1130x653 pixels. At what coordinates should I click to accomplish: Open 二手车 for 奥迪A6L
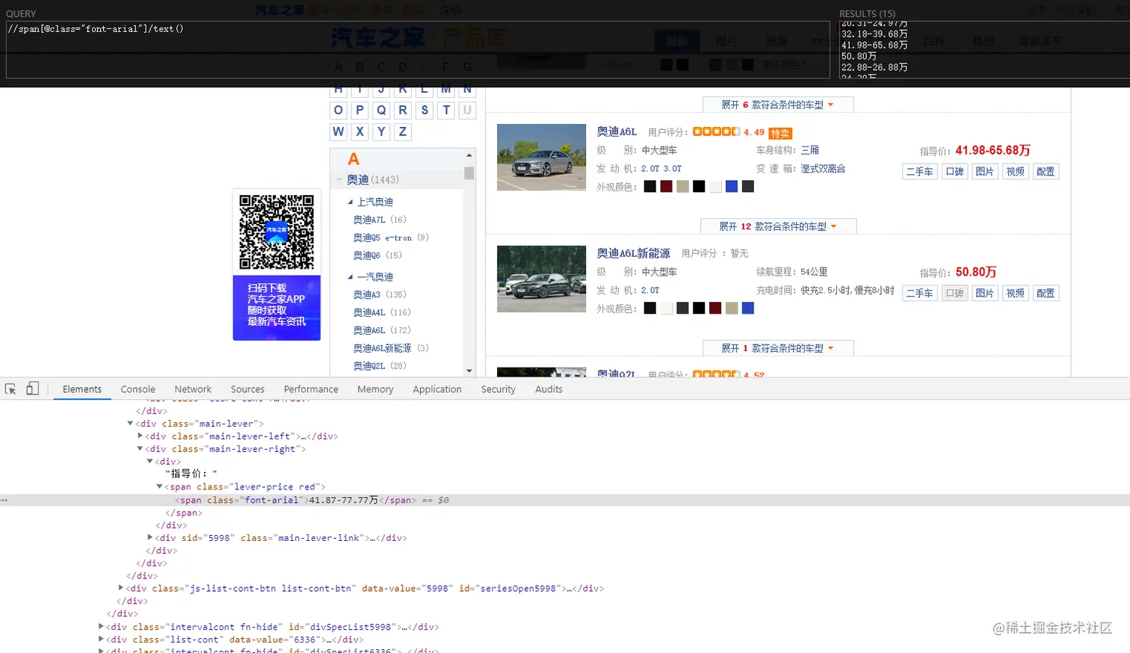[920, 172]
